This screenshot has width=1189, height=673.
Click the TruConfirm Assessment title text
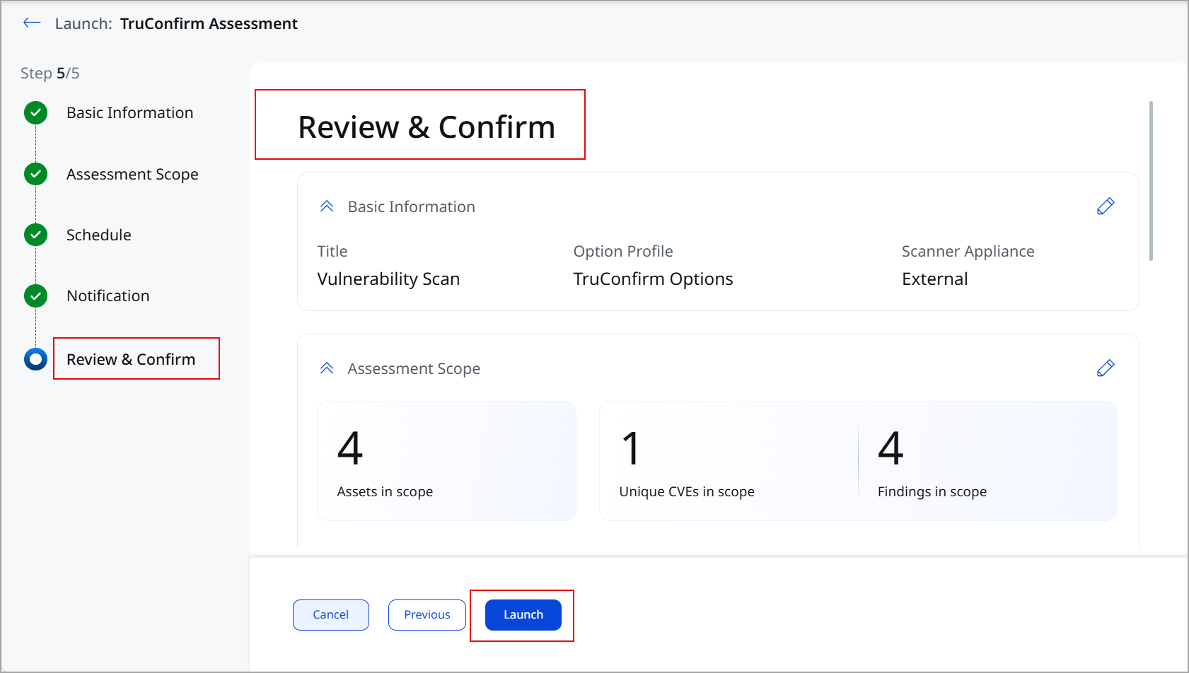pos(209,24)
